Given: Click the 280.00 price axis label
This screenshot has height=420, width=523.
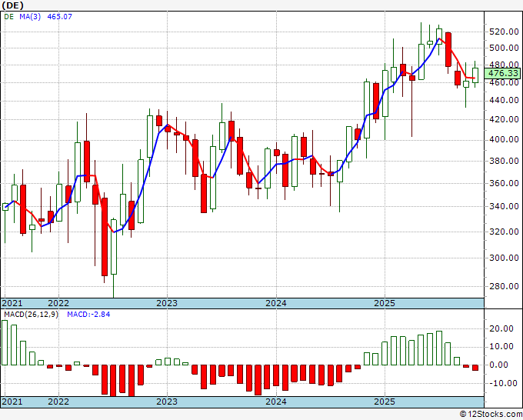Looking at the screenshot, I should click(x=504, y=286).
